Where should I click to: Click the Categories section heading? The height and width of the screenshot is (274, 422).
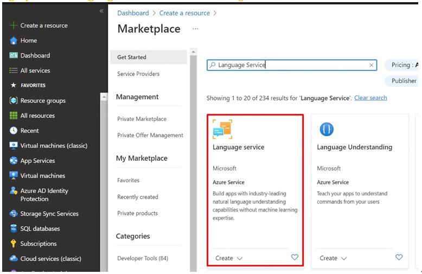133,236
